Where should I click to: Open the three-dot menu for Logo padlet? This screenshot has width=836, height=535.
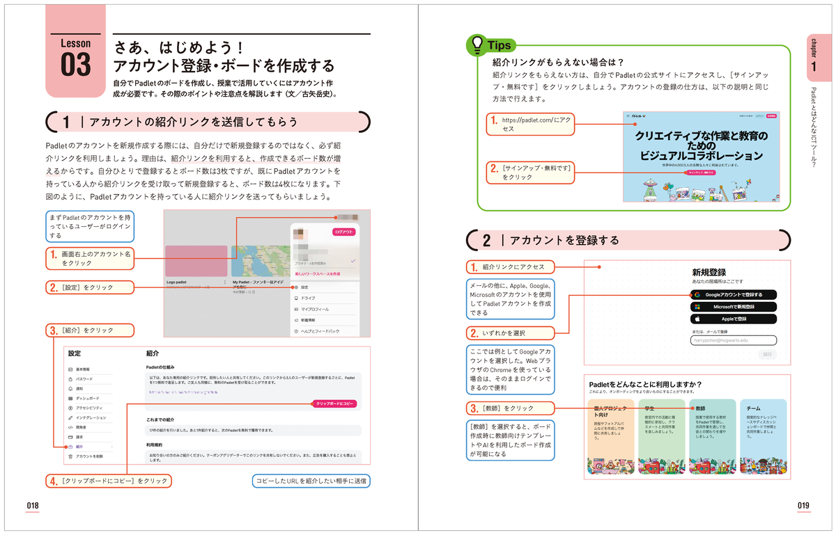225,282
